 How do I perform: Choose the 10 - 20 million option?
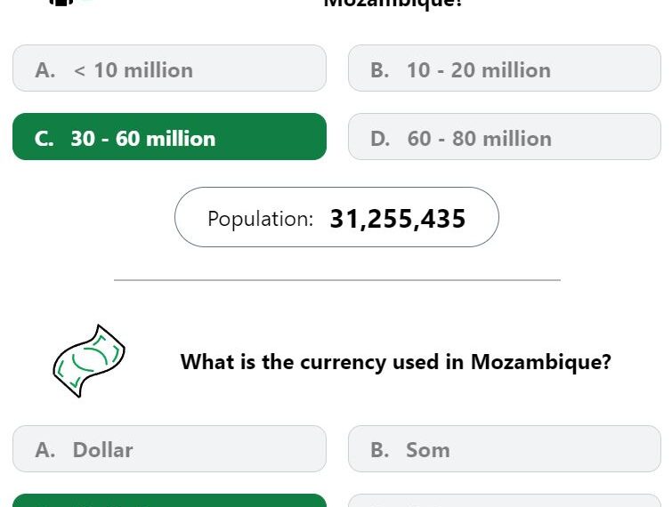click(x=504, y=68)
